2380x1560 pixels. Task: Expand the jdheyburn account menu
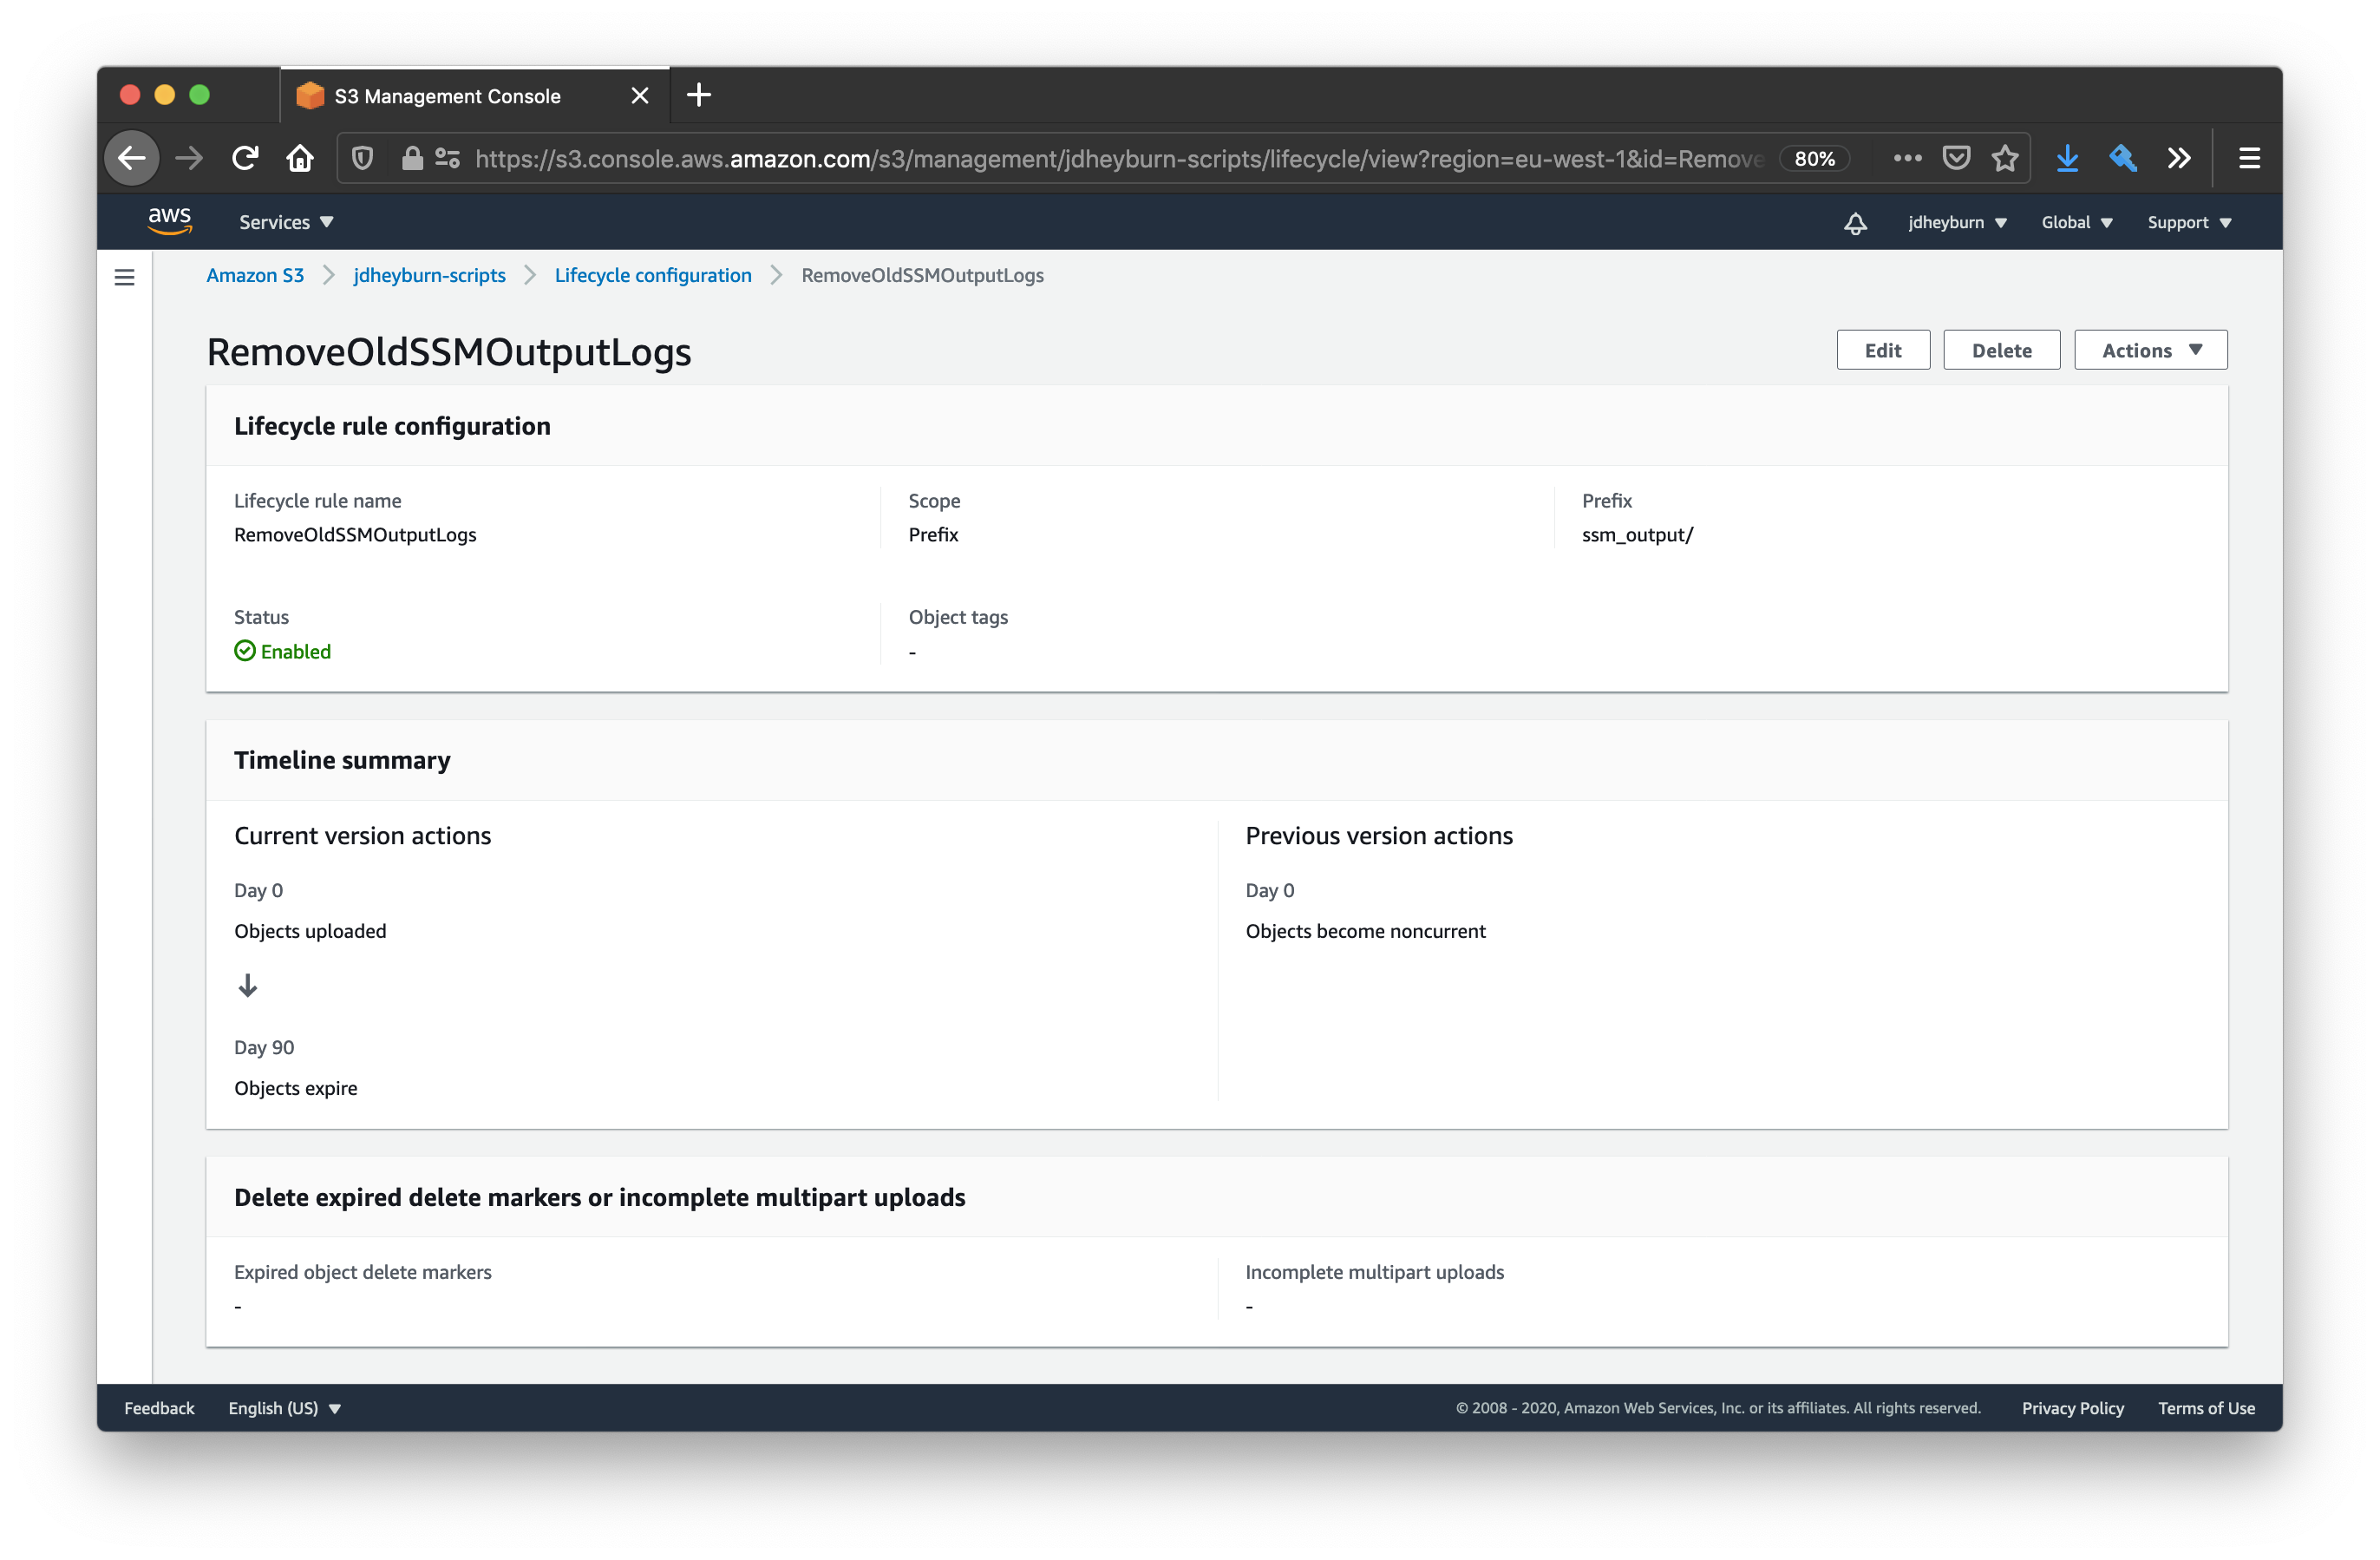tap(1957, 222)
